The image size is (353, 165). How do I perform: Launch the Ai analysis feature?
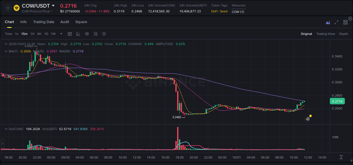(x=328, y=23)
